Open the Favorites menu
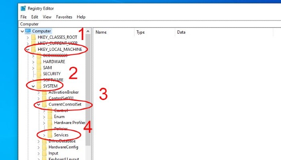This screenshot has height=160, width=281. click(64, 17)
